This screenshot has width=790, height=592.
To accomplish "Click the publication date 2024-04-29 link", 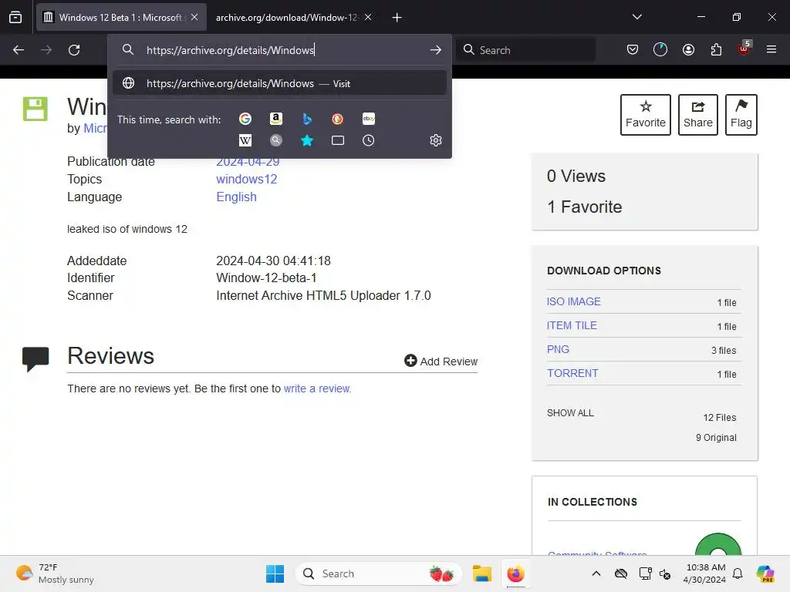I will tap(248, 162).
